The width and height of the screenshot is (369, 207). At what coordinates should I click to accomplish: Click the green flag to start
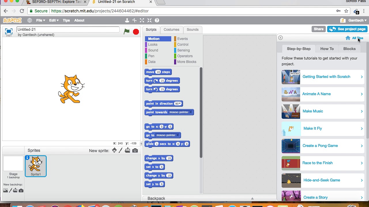pos(127,32)
